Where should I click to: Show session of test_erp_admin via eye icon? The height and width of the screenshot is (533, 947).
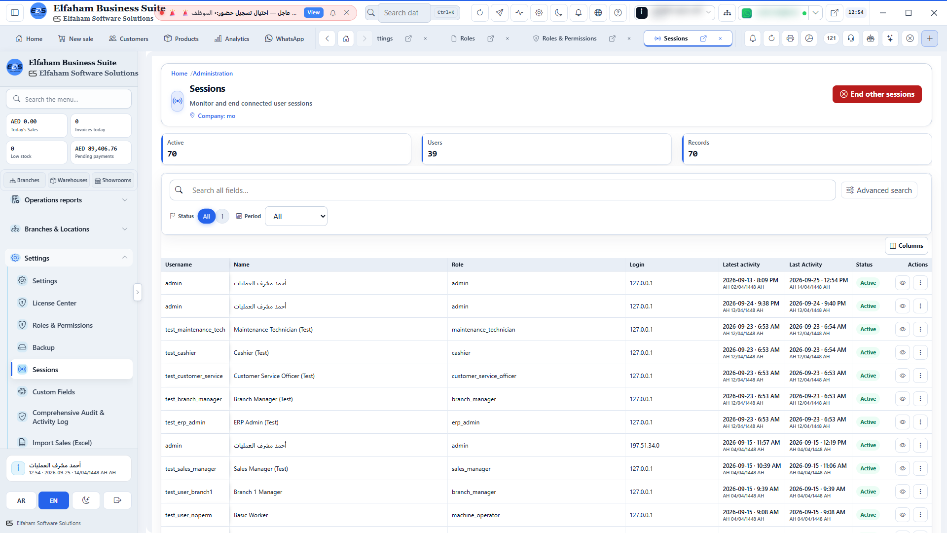pos(903,422)
